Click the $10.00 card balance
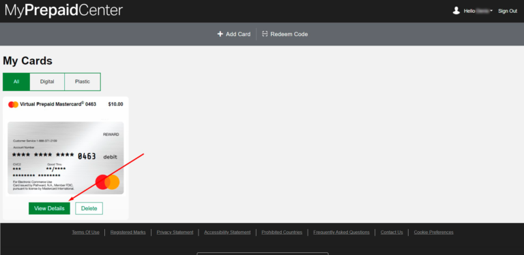Image resolution: width=524 pixels, height=255 pixels. click(x=115, y=104)
